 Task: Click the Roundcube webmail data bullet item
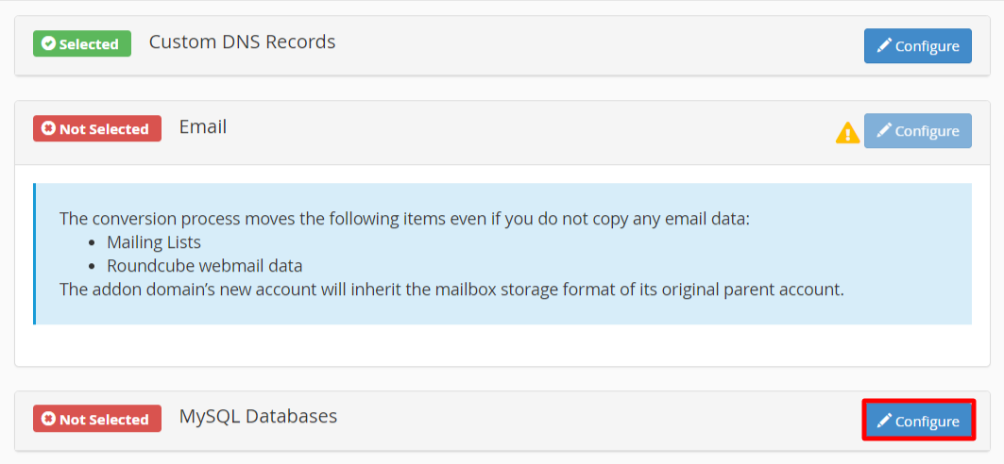coord(204,265)
